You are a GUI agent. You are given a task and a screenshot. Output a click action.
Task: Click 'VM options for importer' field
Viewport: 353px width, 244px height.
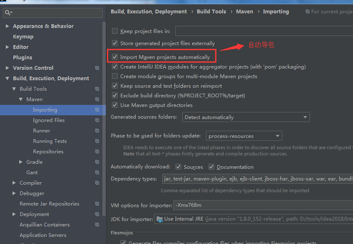pyautogui.click(x=263, y=205)
